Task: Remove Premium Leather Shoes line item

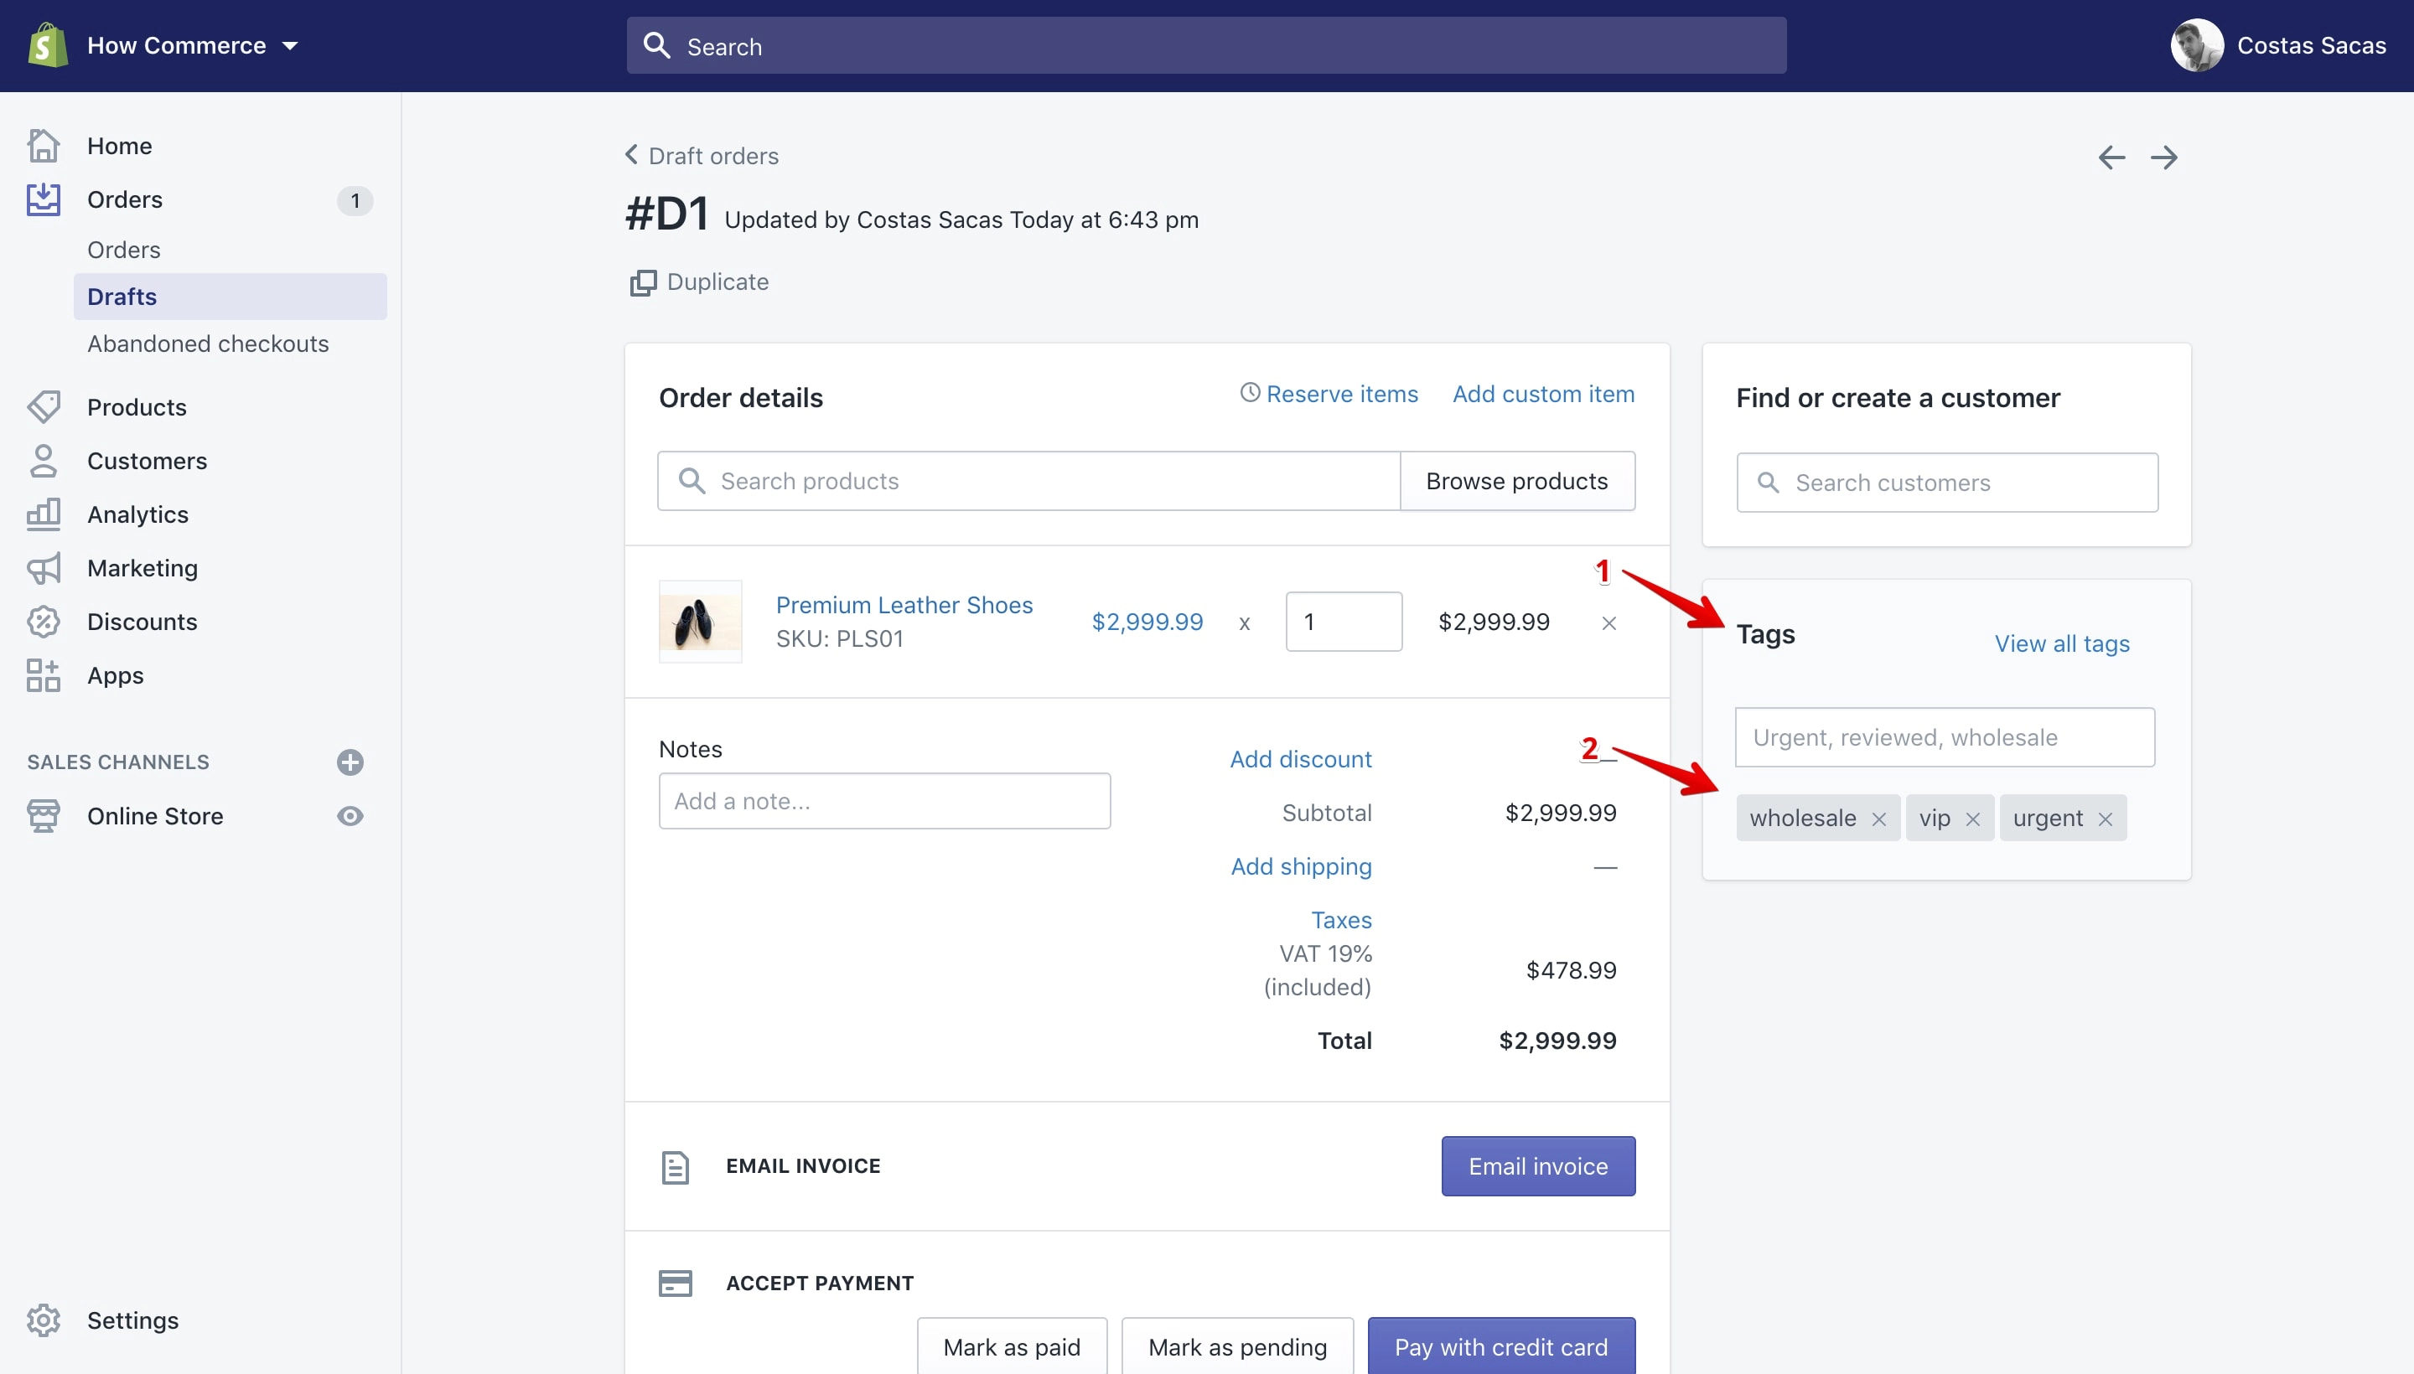Action: point(1609,622)
